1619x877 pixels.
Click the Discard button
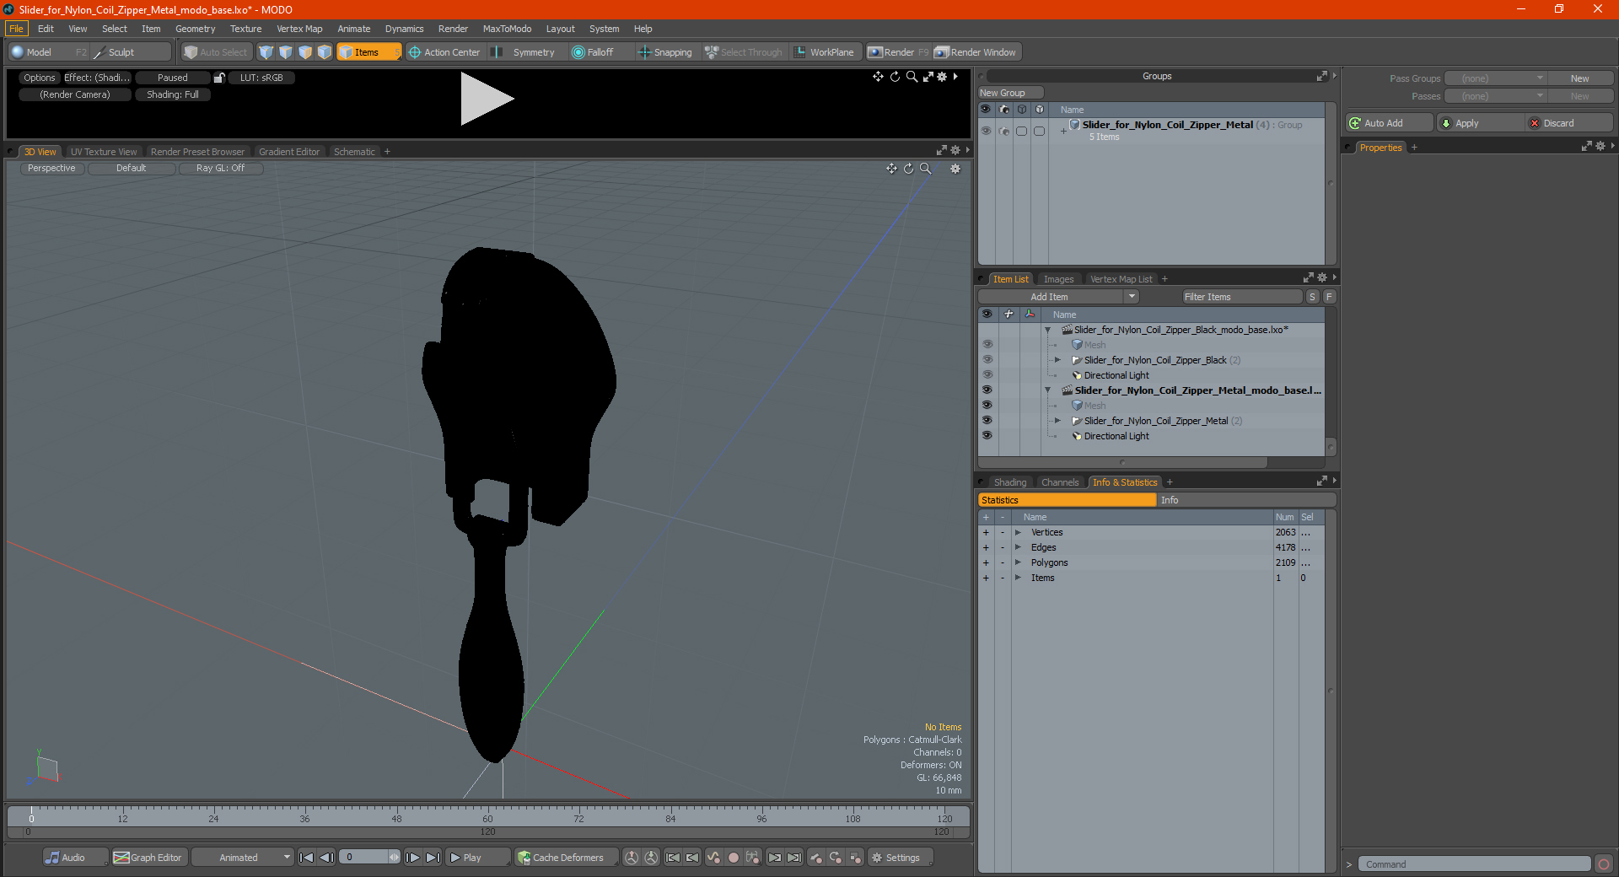(x=1568, y=123)
